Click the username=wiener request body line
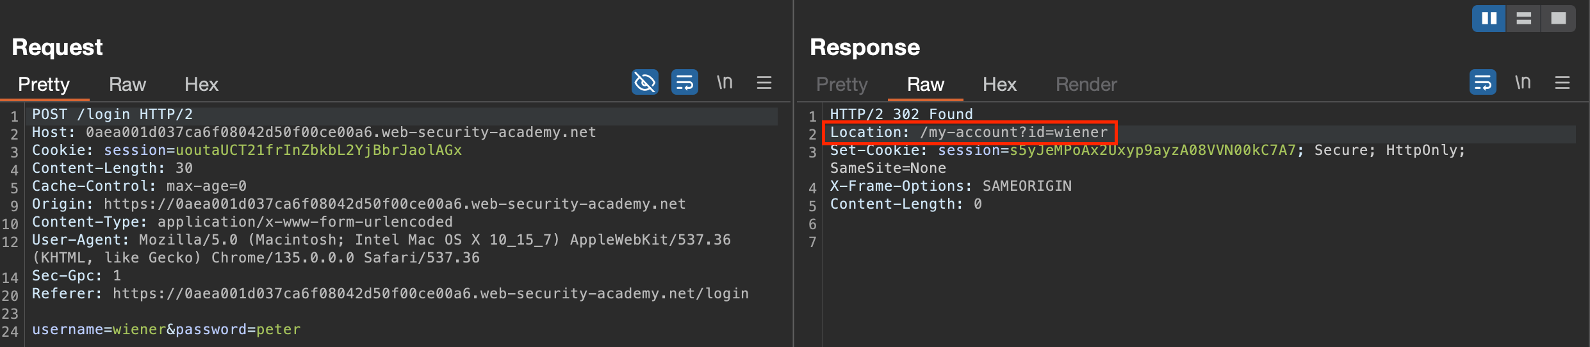Screen dimensions: 1590x347 166,330
